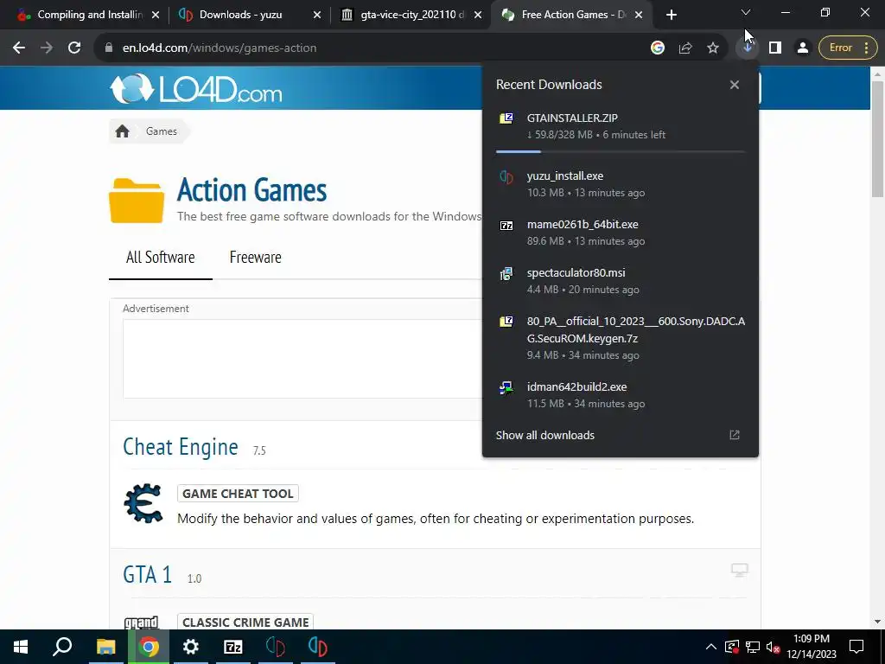Click Show all downloads
This screenshot has width=885, height=664.
pyautogui.click(x=545, y=436)
